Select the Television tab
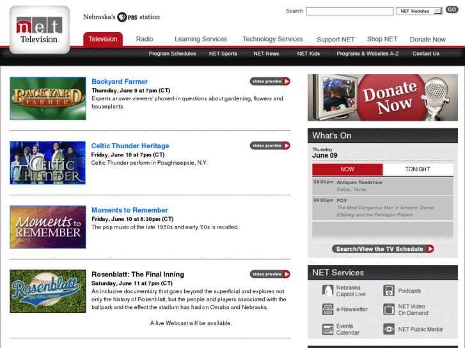This screenshot has height=348, width=465. coord(103,39)
